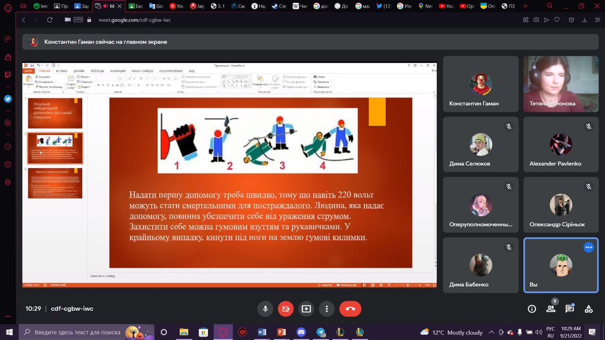Toggle the VPN badge in address bar
Viewport: 605px width, 340px height.
[78, 20]
